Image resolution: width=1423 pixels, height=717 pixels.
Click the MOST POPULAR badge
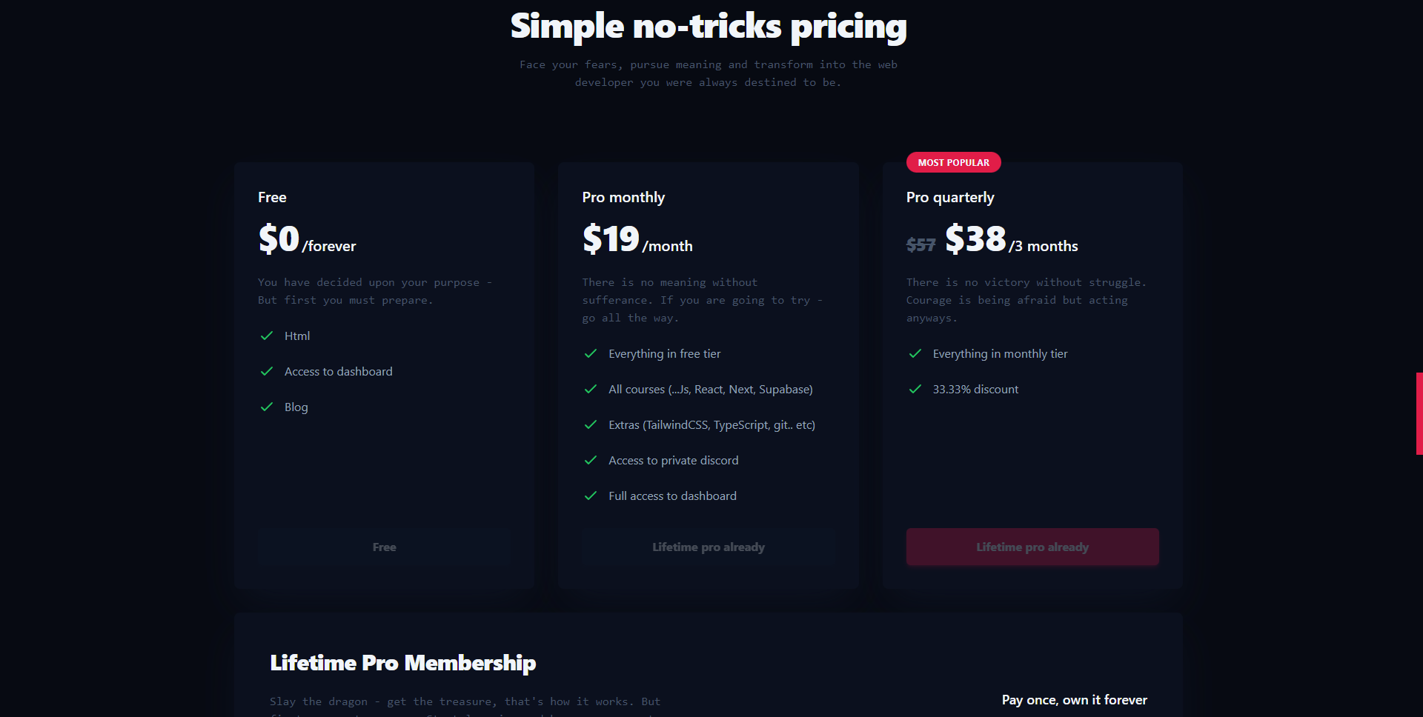[x=953, y=162]
